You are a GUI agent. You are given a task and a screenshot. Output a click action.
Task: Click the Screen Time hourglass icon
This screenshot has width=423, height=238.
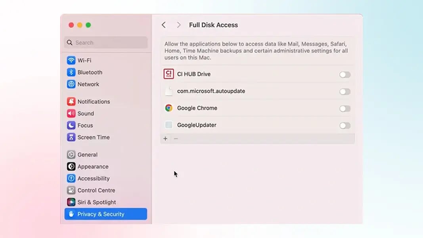pos(71,137)
